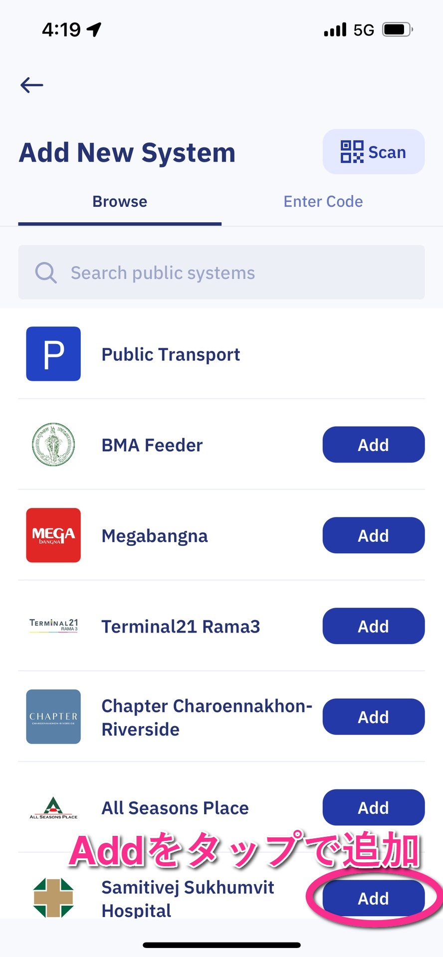Tap the Samitivej Hospital cross logo
This screenshot has height=957, width=443.
point(53,898)
